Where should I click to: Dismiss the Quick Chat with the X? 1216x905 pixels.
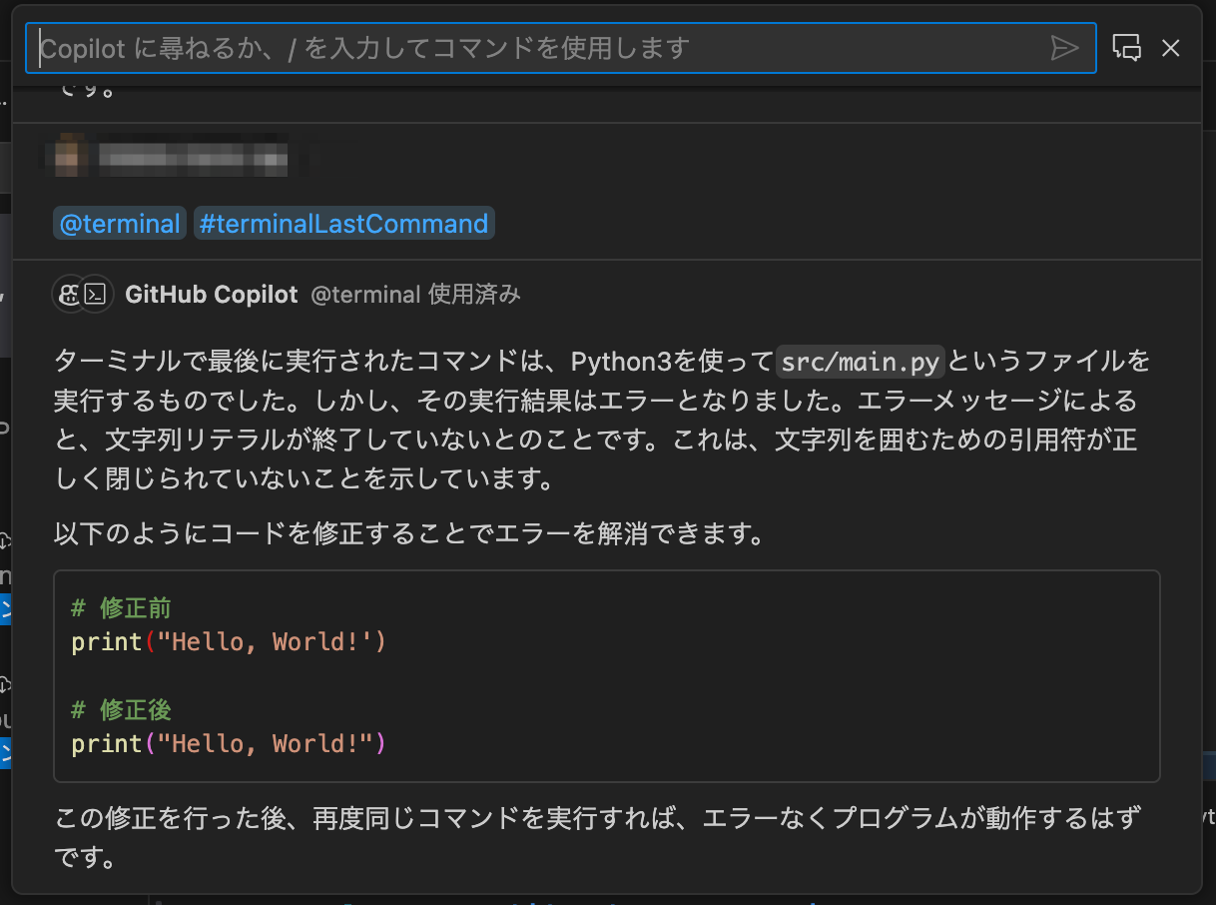coord(1170,47)
